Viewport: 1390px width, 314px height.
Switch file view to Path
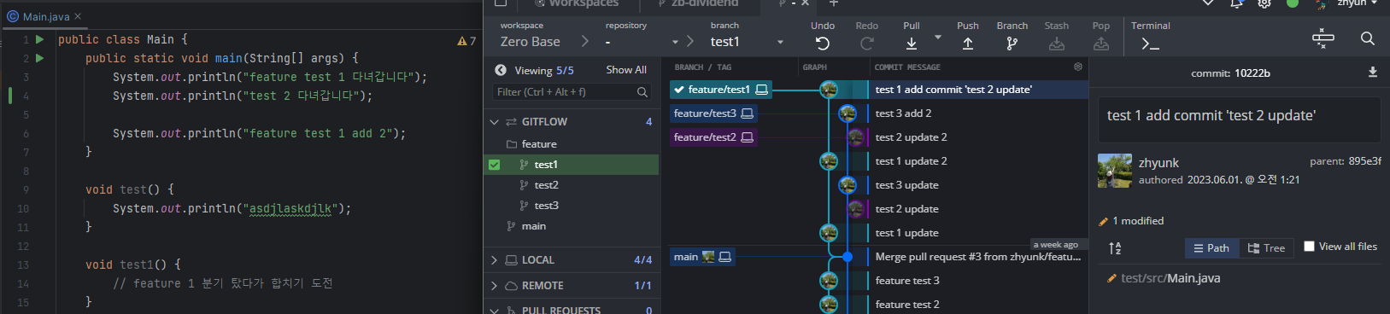click(x=1211, y=248)
